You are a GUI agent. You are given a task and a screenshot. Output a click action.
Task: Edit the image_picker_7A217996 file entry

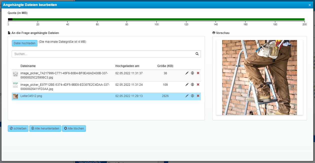tap(187, 73)
